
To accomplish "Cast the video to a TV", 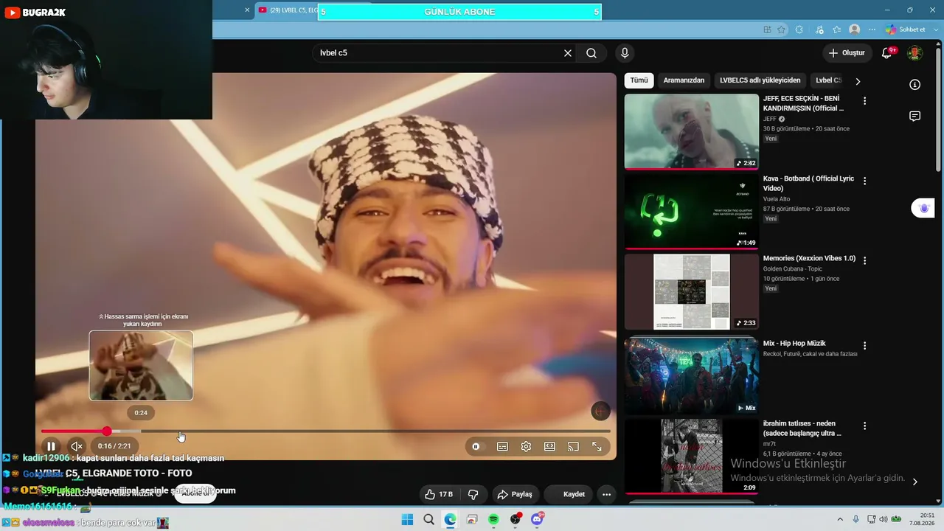I will pyautogui.click(x=573, y=446).
